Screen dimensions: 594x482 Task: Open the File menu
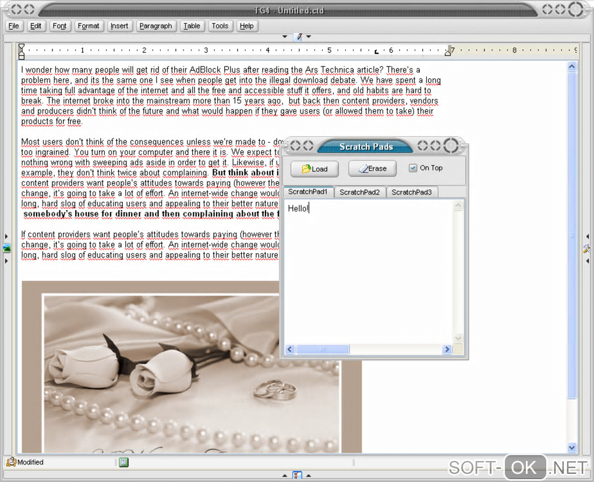click(13, 26)
